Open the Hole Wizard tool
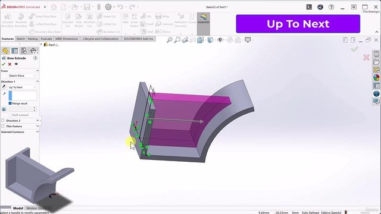This screenshot has height=214, width=381. coord(79,20)
